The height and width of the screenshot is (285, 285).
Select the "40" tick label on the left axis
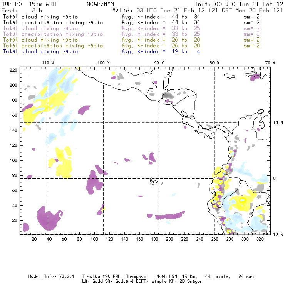[15, 205]
